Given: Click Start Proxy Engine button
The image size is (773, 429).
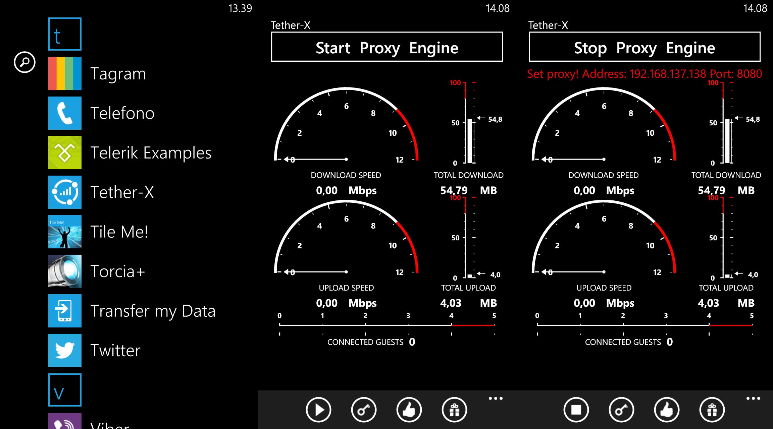Looking at the screenshot, I should pyautogui.click(x=387, y=47).
